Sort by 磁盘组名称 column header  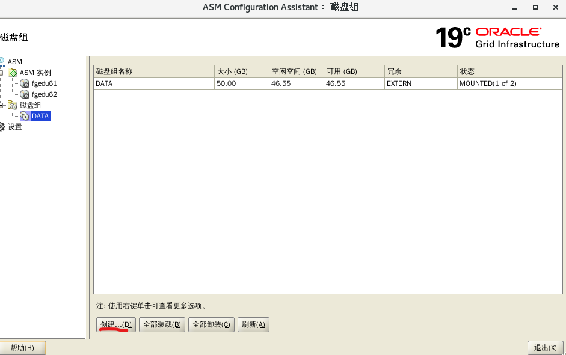pos(154,71)
